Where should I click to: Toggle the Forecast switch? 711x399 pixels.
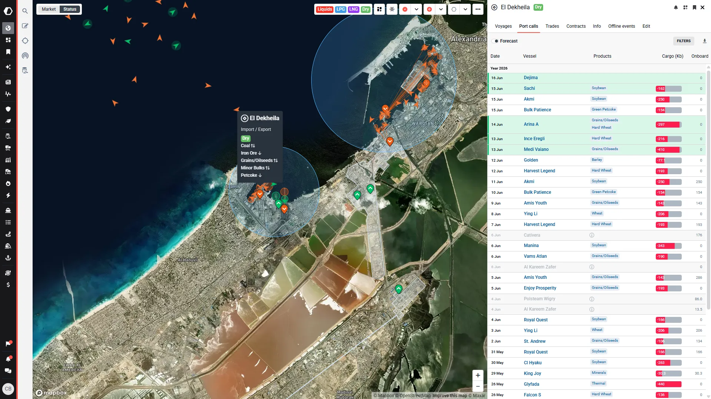pyautogui.click(x=495, y=41)
